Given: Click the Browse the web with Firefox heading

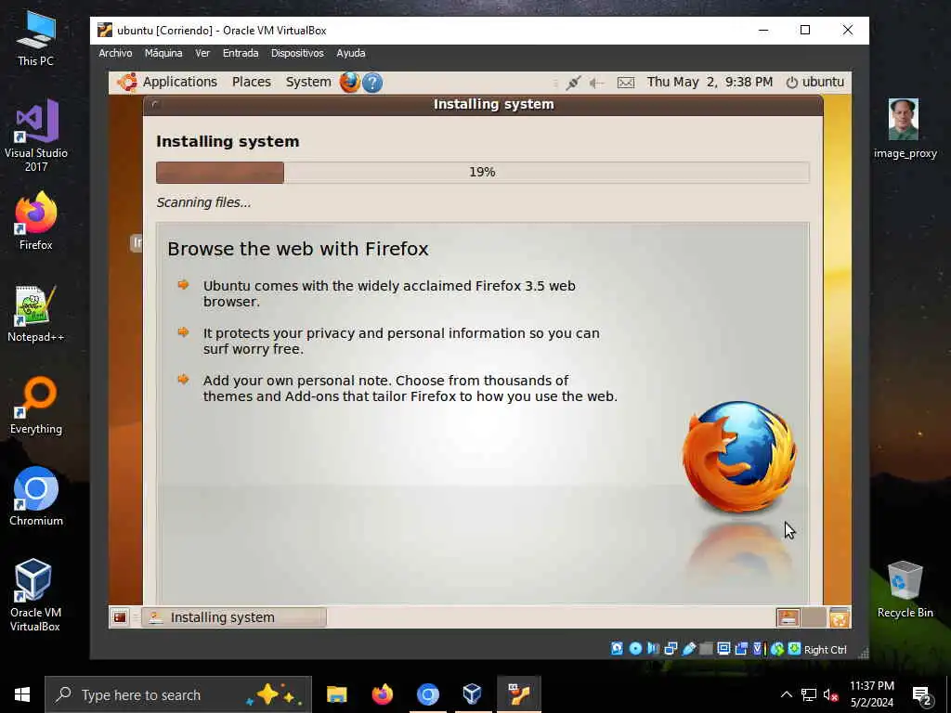Looking at the screenshot, I should [x=298, y=249].
